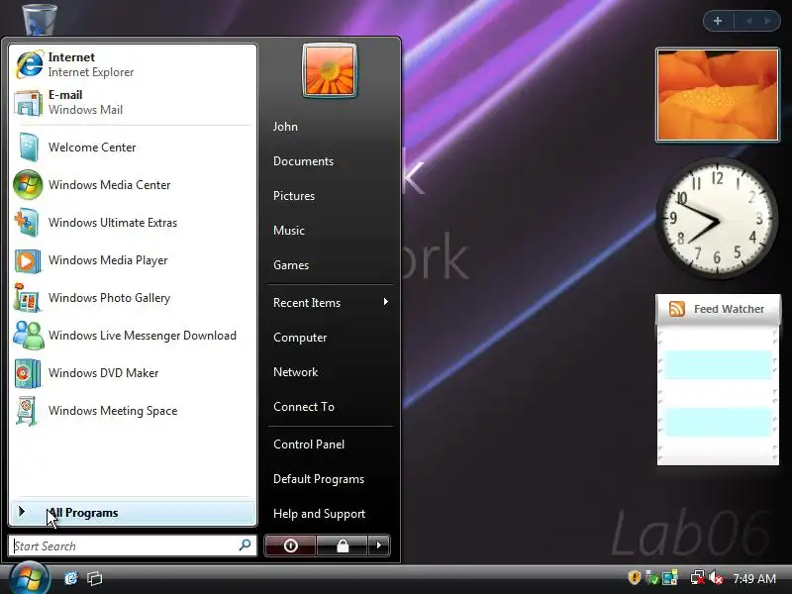
Task: Launch Windows Media Center via its green icon
Action: click(29, 185)
